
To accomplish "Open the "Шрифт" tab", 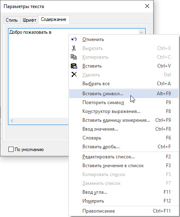I will point(29,20).
